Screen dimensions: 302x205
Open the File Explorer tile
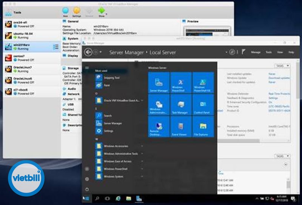(203, 126)
